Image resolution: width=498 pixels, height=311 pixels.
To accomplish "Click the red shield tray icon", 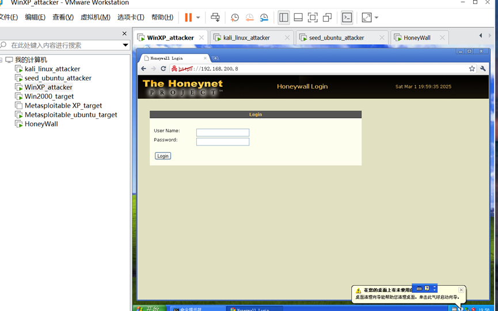I will 474,309.
